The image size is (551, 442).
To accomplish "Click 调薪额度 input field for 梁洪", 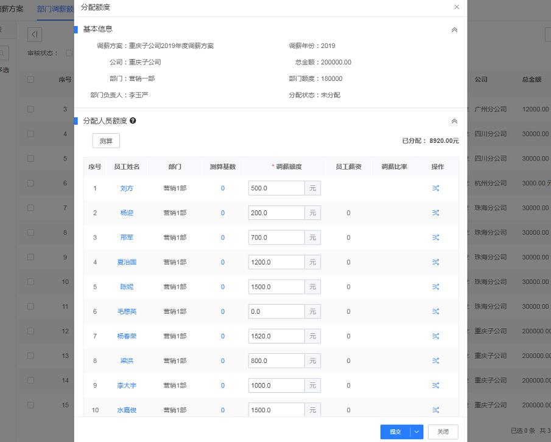I will pos(276,361).
